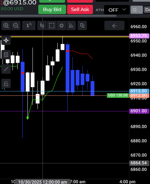Click the zoom in magnifier icon
The image size is (150, 184).
[6, 25]
